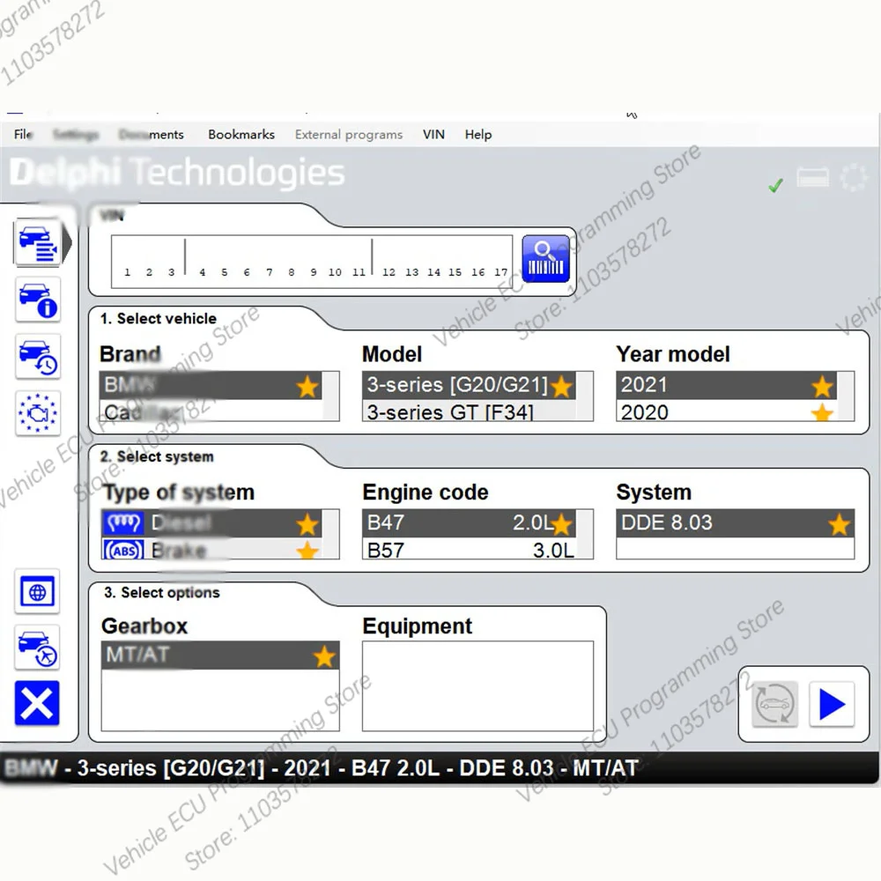
Task: Click the ABS Brake system icon
Action: tap(123, 550)
